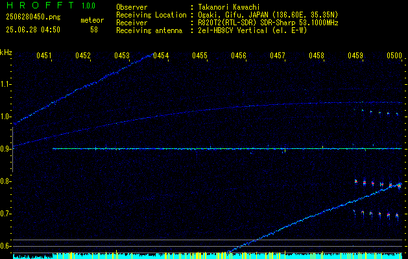
Task: Click time marker 0452
Action: (x=83, y=55)
